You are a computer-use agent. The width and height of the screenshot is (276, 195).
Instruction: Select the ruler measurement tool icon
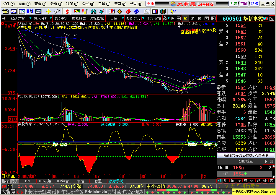pos(56,12)
